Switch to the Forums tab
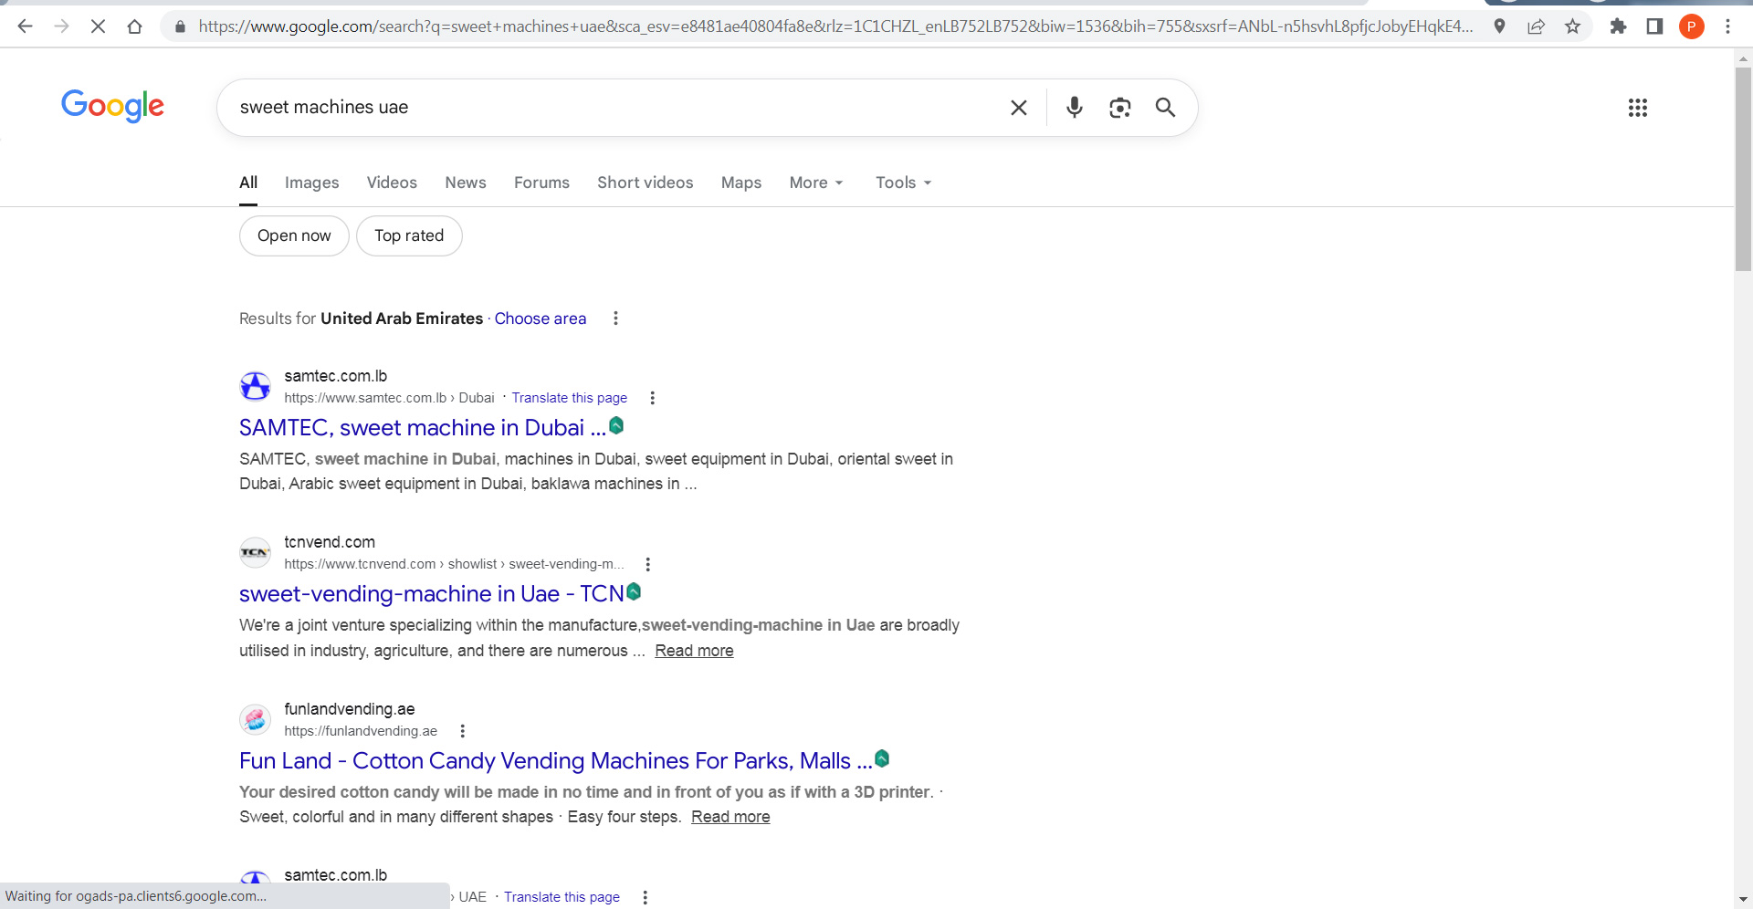1753x909 pixels. (541, 183)
